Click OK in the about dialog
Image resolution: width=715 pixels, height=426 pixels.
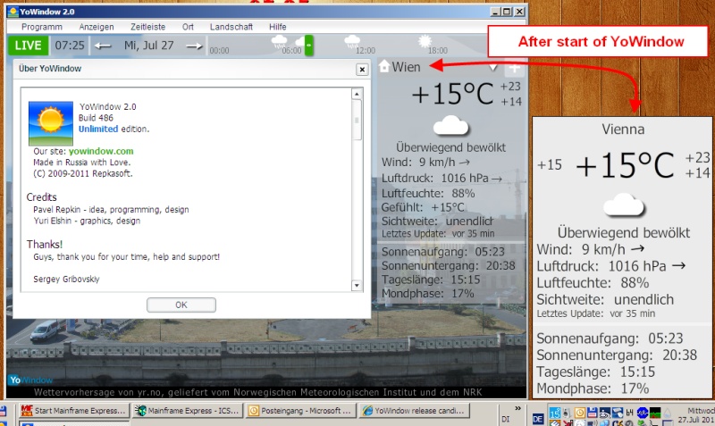tap(181, 305)
